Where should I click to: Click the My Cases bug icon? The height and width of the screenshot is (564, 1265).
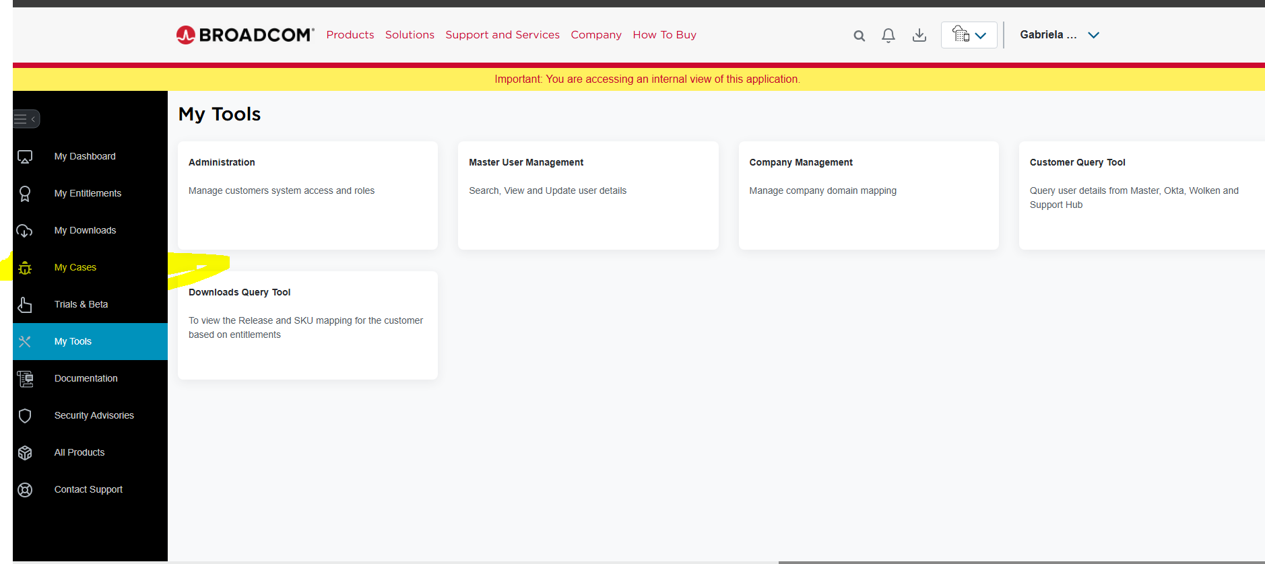(25, 268)
